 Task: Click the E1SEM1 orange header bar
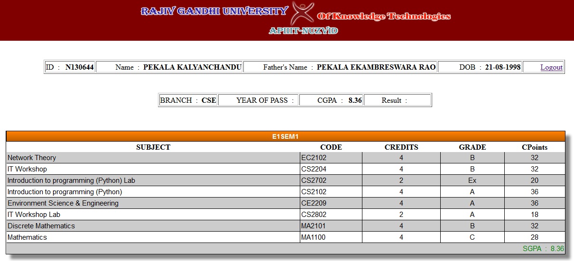click(x=286, y=136)
